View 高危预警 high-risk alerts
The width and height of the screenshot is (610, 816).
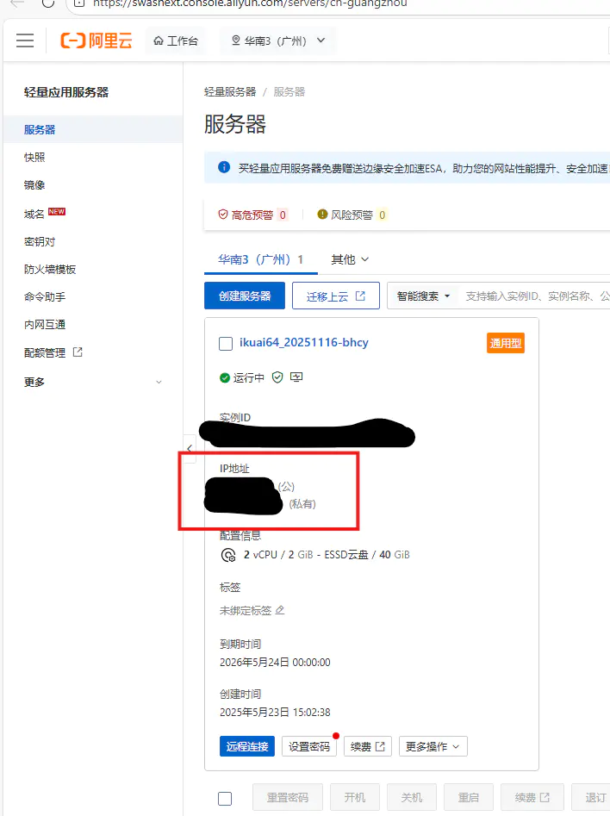(x=252, y=215)
